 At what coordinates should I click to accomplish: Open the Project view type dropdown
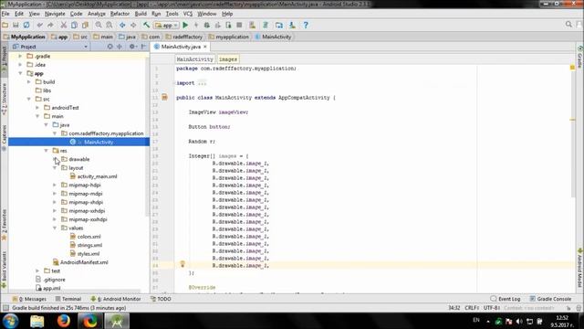50,47
